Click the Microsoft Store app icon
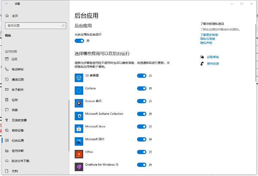Image resolution: width=258 pixels, height=176 pixels. point(79,129)
